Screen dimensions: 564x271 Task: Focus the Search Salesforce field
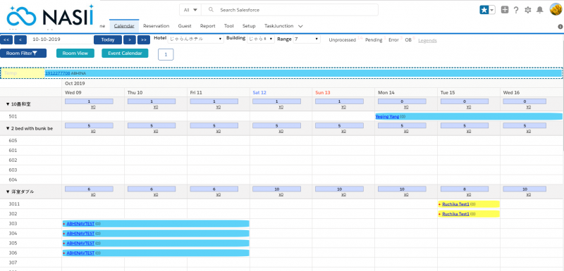pyautogui.click(x=290, y=10)
